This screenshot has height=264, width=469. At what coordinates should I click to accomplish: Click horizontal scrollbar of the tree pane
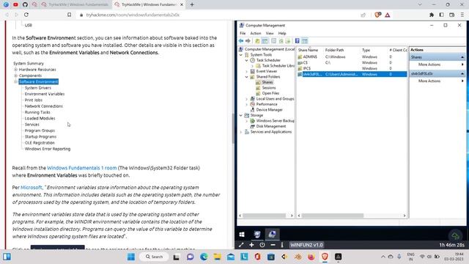(x=264, y=216)
